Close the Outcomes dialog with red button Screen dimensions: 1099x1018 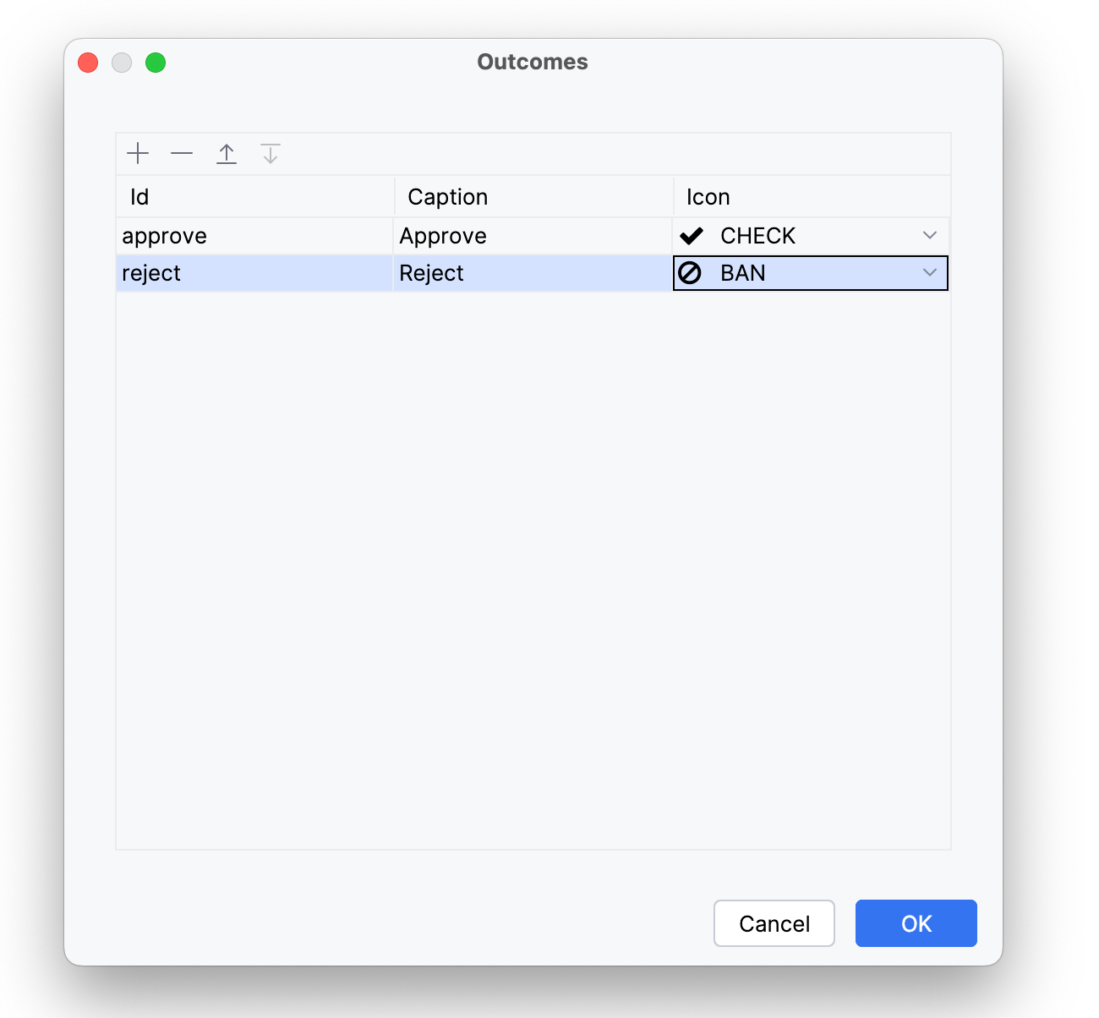tap(88, 63)
